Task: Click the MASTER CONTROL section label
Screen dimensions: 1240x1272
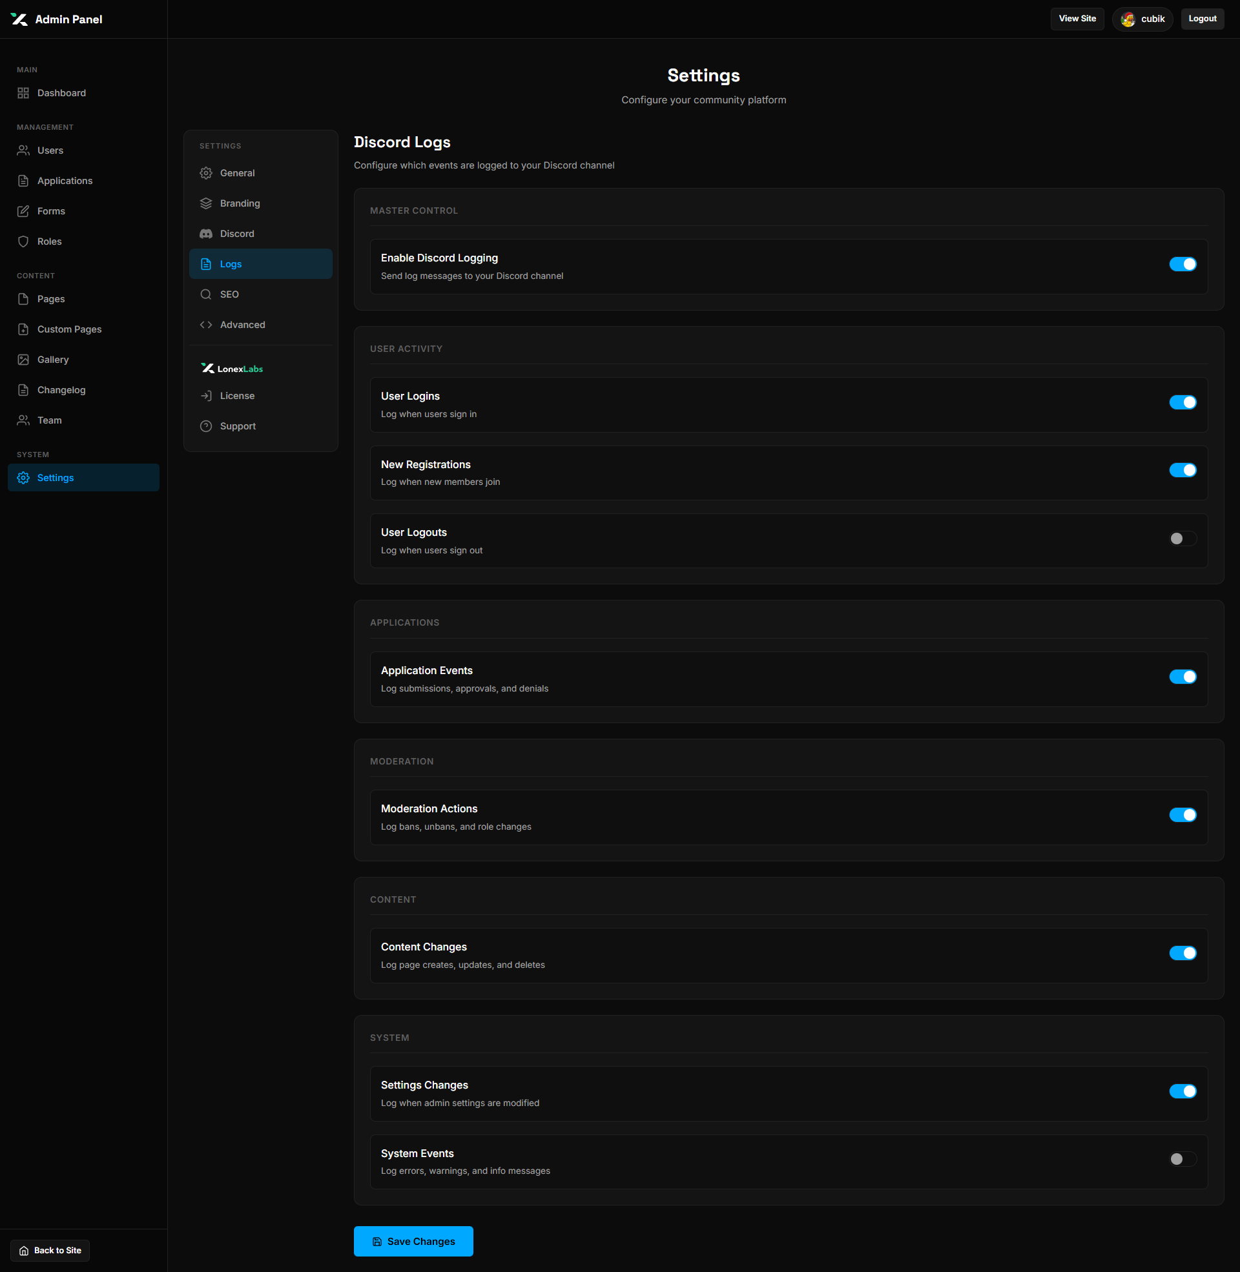Action: [413, 211]
